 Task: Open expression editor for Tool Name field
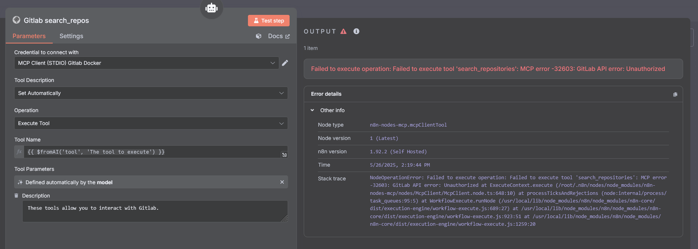(x=284, y=155)
